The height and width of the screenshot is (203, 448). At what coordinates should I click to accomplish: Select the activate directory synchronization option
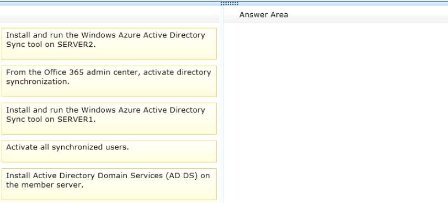(109, 81)
